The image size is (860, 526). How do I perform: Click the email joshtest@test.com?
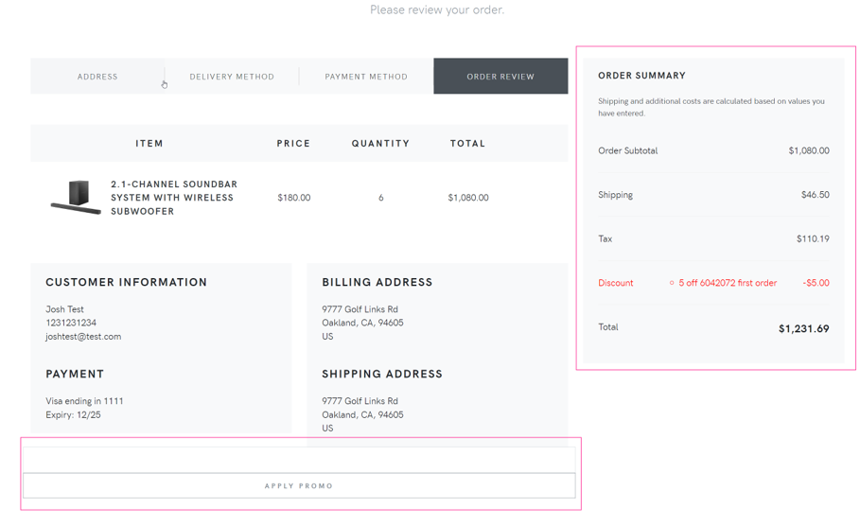click(83, 337)
